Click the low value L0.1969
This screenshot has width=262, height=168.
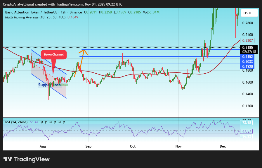[x=120, y=12]
